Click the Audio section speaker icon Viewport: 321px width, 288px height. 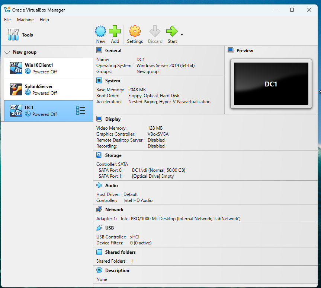pos(99,185)
